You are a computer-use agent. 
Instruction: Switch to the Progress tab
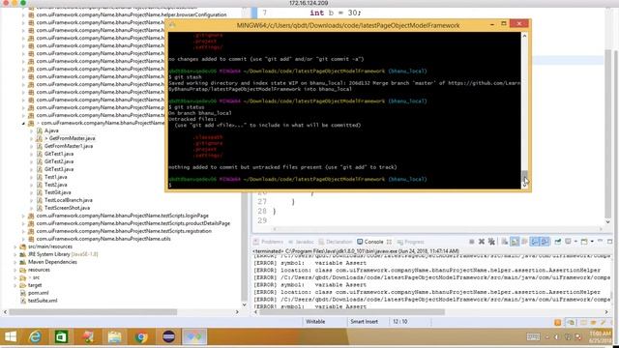(410, 242)
